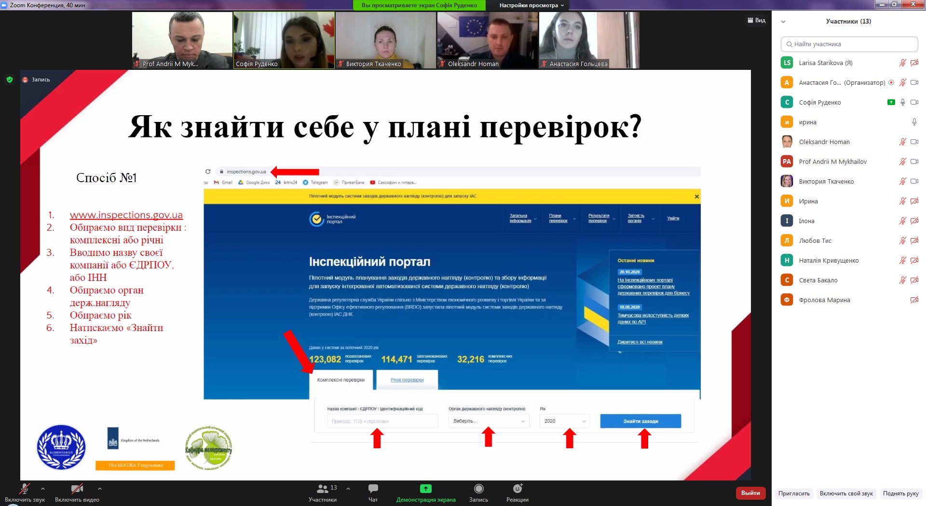Click Oleksandr Homan muted mic icon in list
The height and width of the screenshot is (506, 926).
tap(902, 142)
